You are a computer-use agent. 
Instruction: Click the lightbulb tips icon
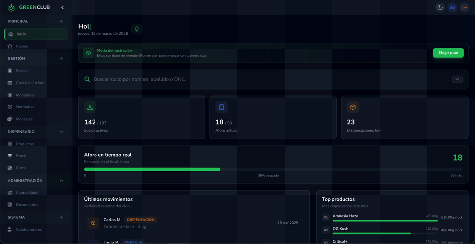click(x=137, y=29)
